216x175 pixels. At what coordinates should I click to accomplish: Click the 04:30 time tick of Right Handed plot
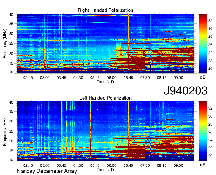(78, 78)
